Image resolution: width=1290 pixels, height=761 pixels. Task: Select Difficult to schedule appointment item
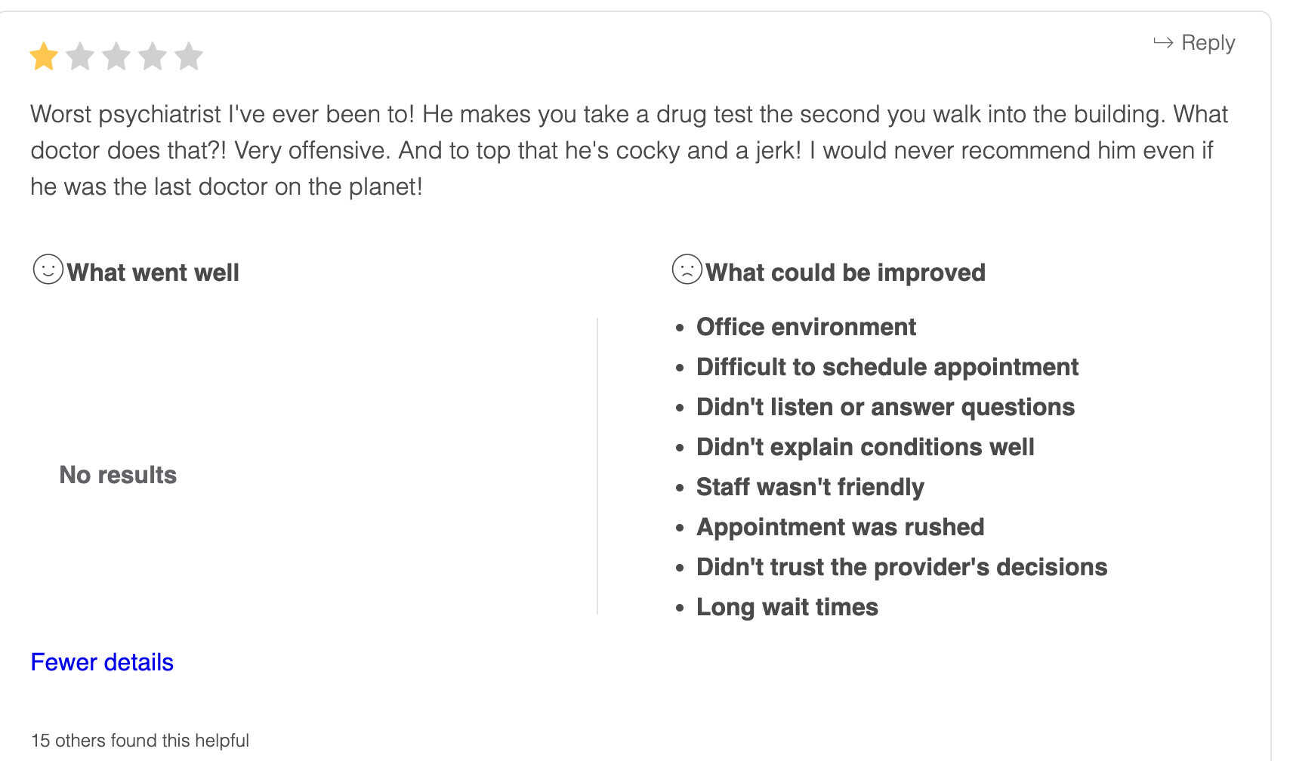click(887, 367)
